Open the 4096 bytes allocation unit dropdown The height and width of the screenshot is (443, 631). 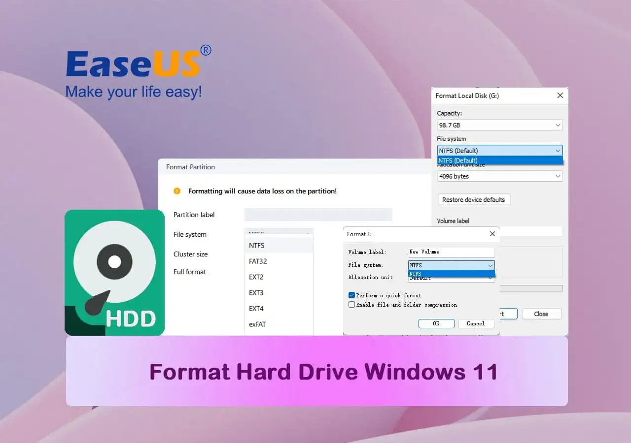pyautogui.click(x=500, y=176)
